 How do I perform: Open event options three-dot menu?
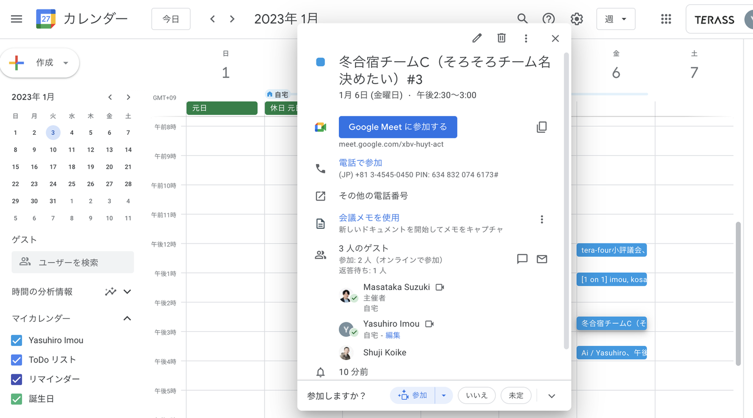click(526, 38)
